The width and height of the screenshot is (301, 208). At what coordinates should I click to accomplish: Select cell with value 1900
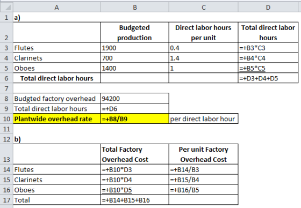135,48
